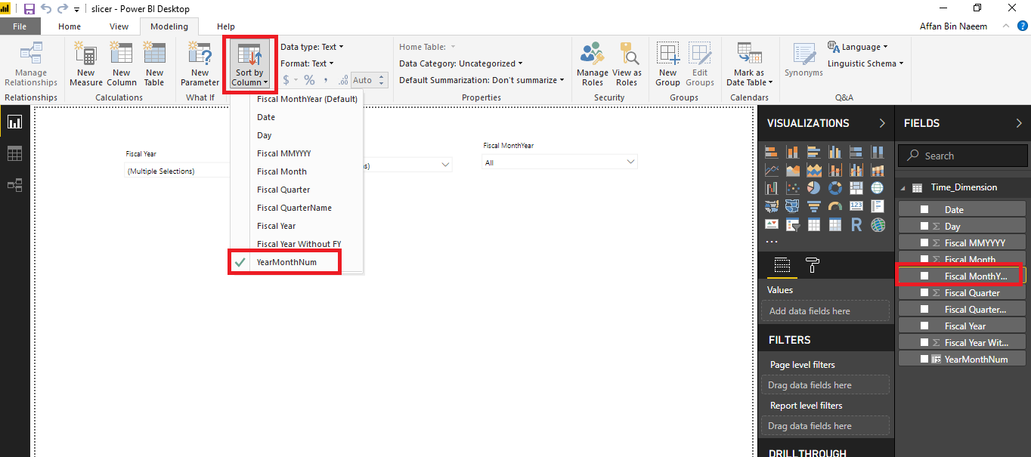1031x457 pixels.
Task: Select the Funnel visual
Action: point(814,206)
